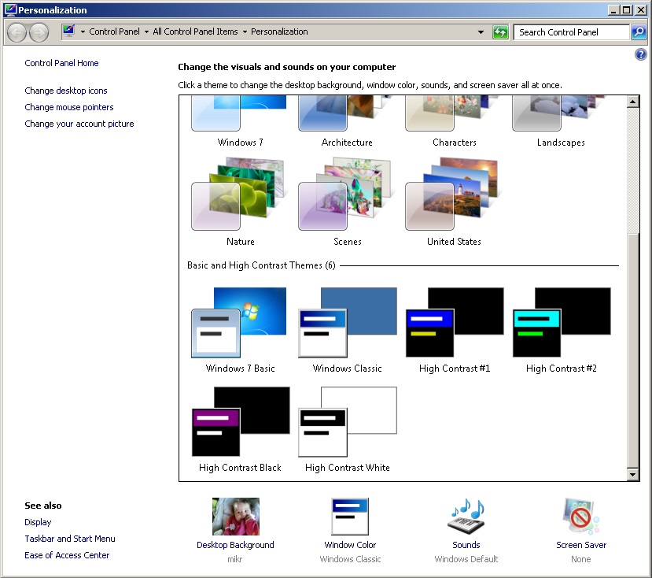Click the Window Color link text

(350, 545)
